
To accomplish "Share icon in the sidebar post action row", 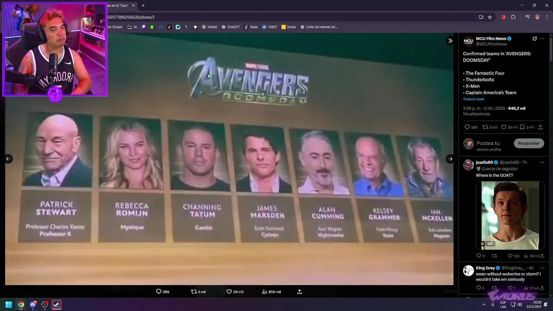I will tap(540, 127).
